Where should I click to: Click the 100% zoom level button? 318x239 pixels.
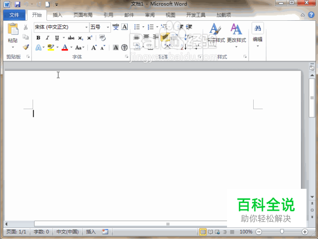pyautogui.click(x=246, y=232)
